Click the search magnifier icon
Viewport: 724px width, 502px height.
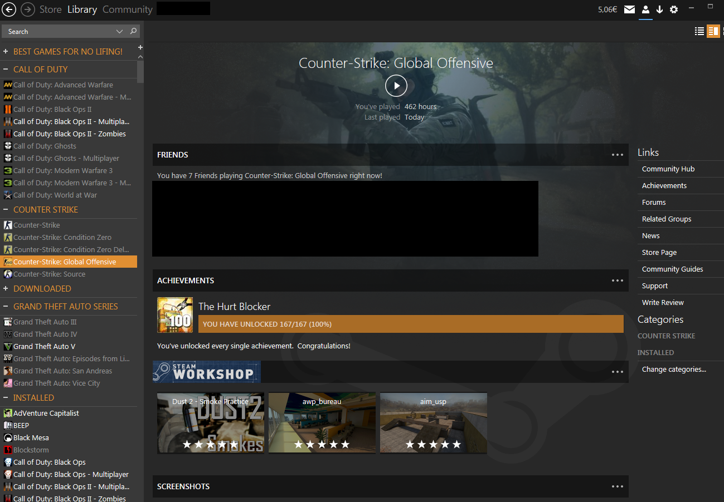[133, 31]
